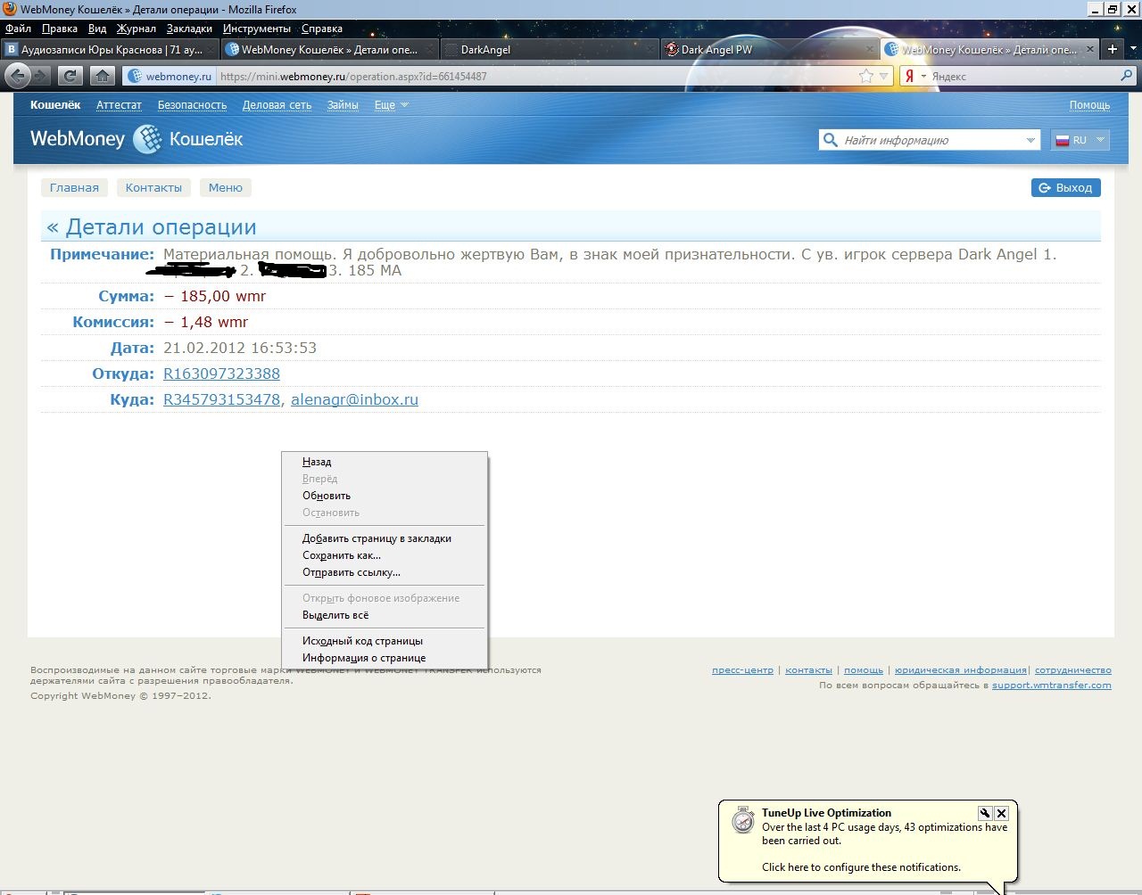Open the Деловая сеть navigation link
The width and height of the screenshot is (1142, 895).
pos(277,105)
